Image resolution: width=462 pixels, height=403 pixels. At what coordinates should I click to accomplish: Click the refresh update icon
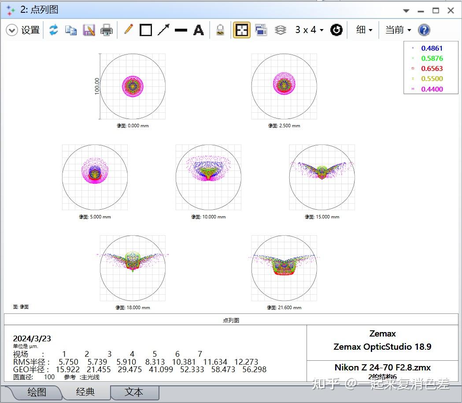click(x=54, y=30)
